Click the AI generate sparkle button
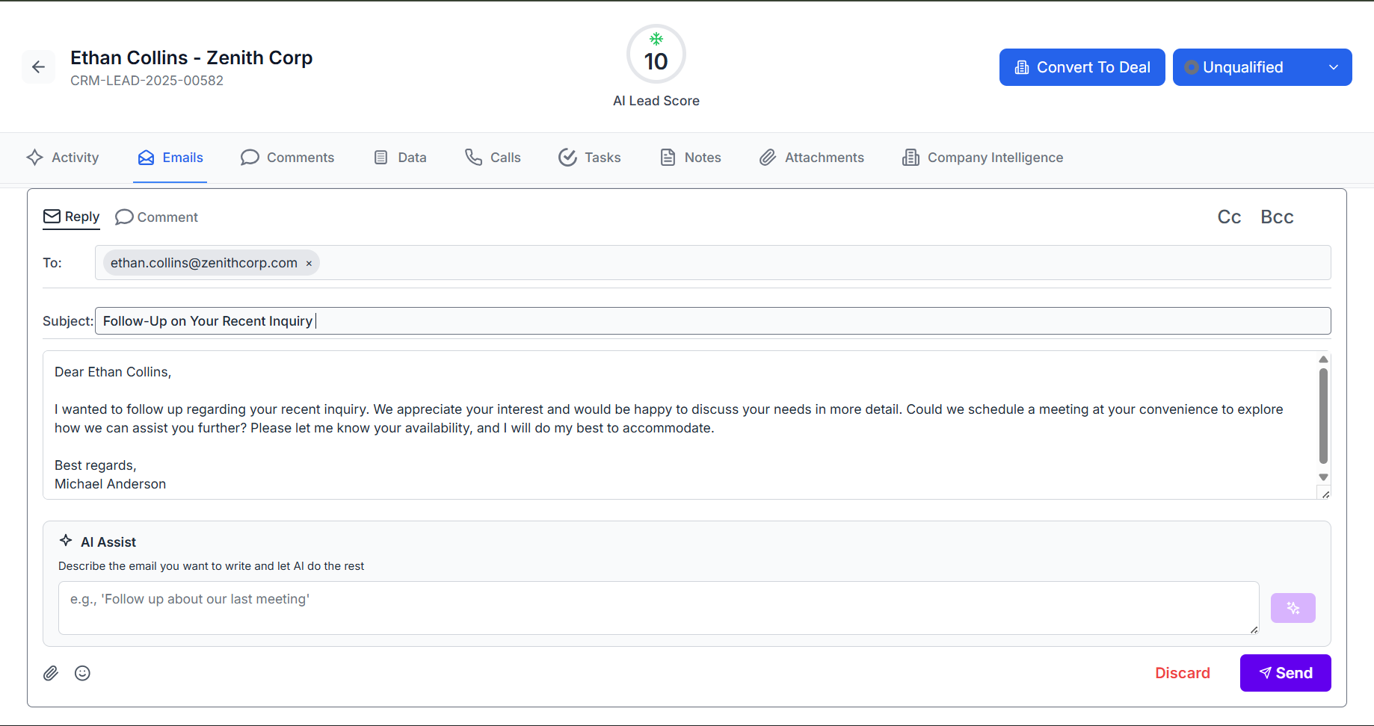The height and width of the screenshot is (726, 1374). point(1293,608)
